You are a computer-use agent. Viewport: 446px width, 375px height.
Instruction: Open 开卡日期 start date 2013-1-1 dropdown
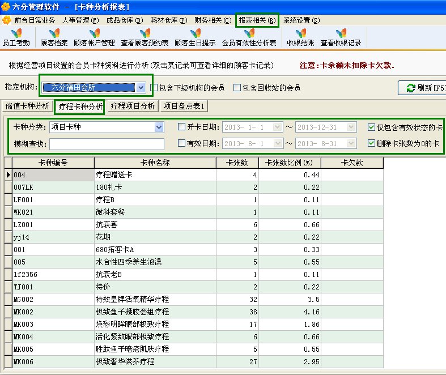tap(278, 127)
